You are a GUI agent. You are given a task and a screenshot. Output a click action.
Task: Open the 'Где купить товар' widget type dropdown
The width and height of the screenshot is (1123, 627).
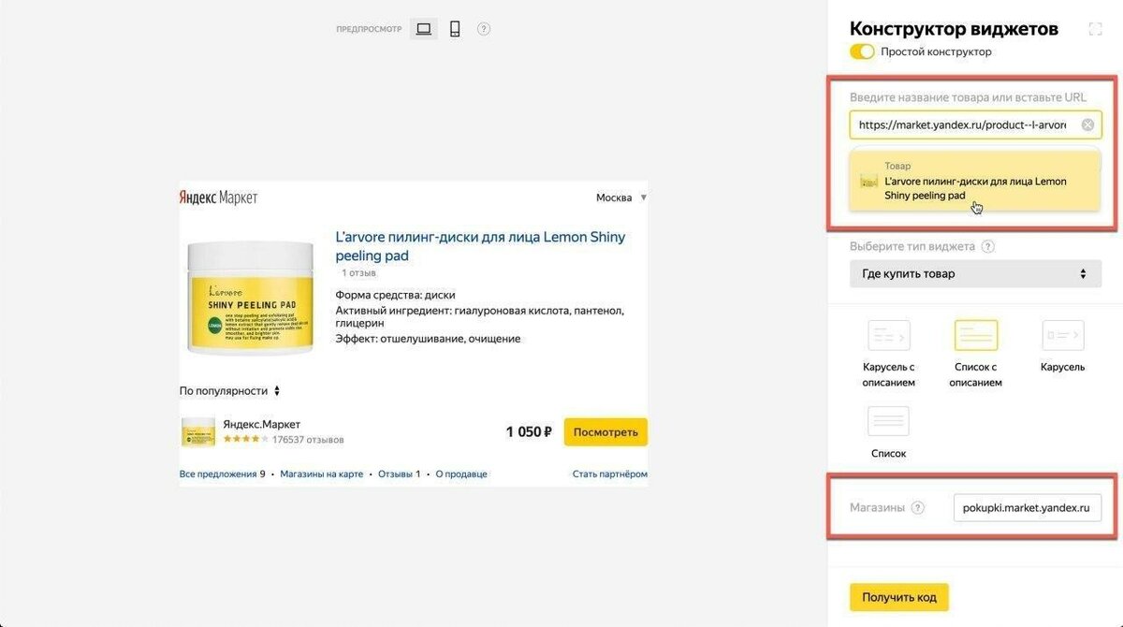[975, 274]
